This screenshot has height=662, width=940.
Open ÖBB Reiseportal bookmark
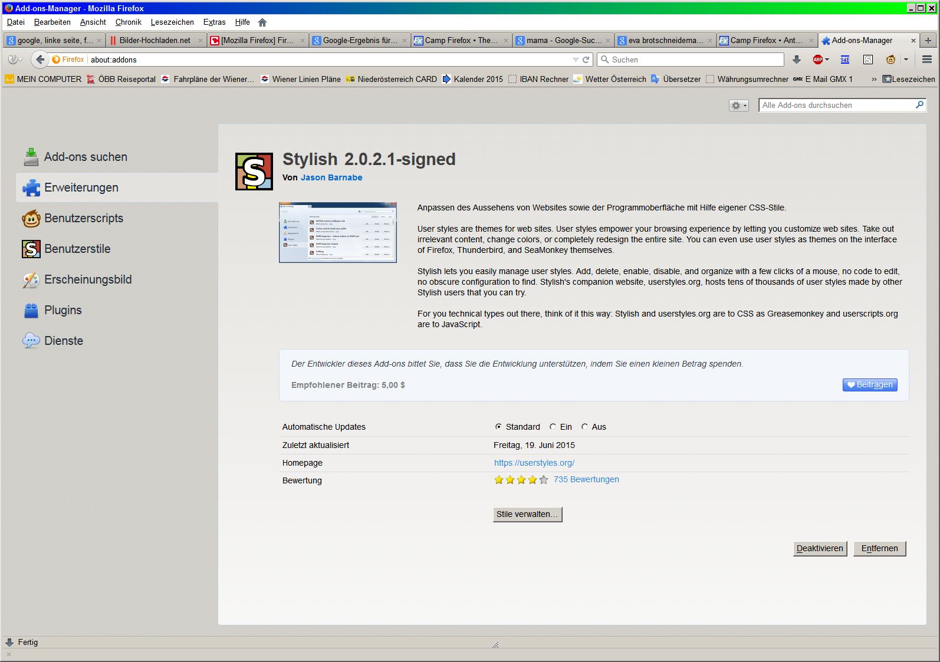coord(121,79)
